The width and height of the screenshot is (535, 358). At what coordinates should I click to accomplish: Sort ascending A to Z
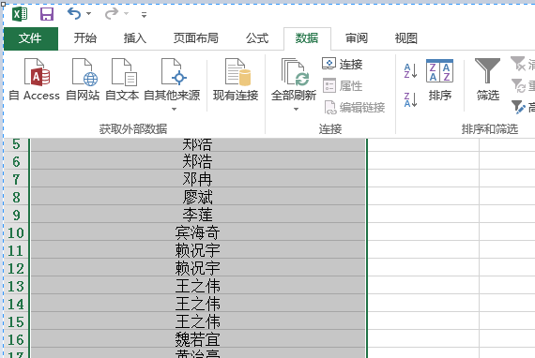coord(410,71)
